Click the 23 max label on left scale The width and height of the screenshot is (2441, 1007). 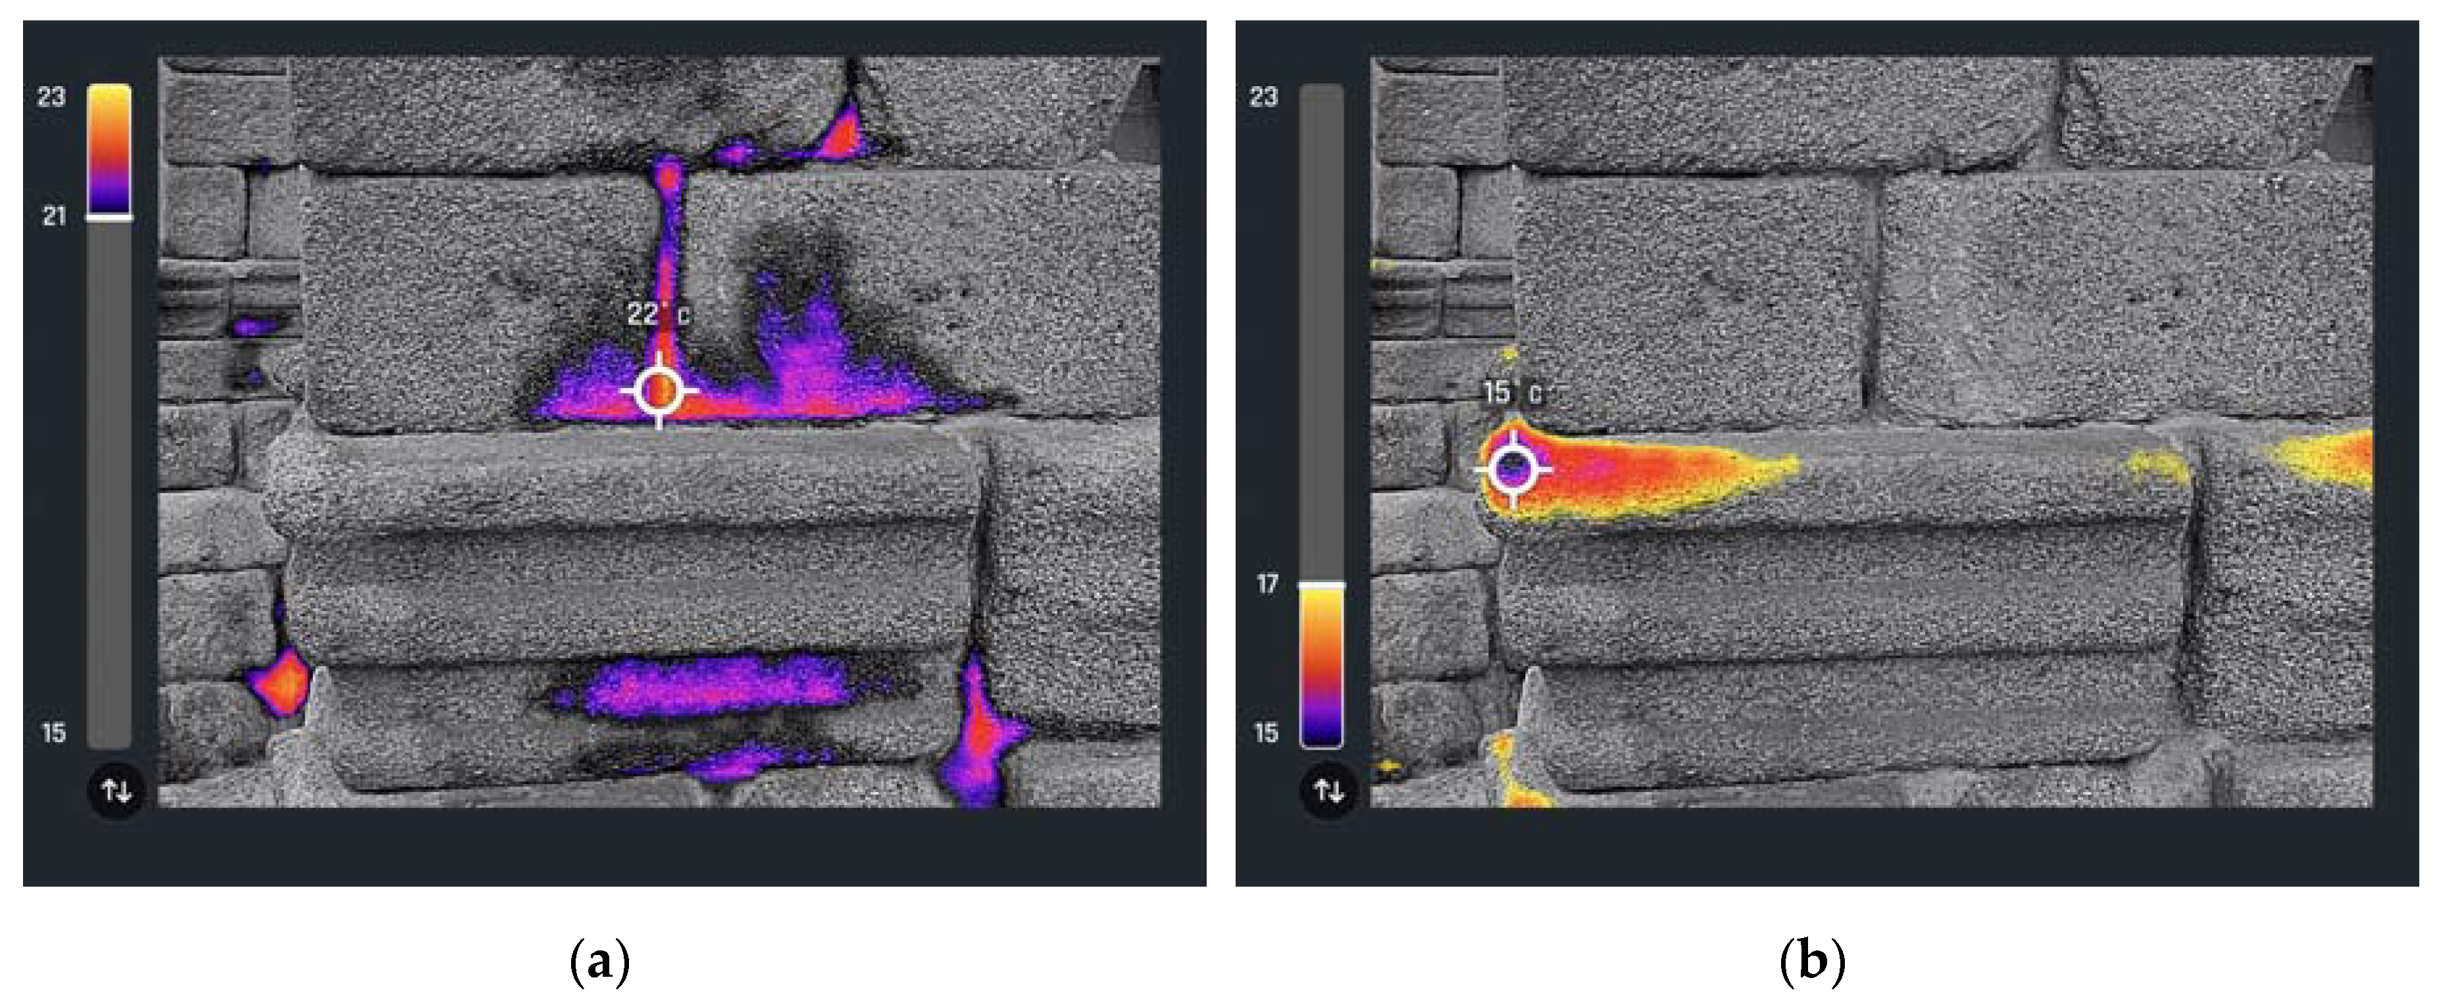51,97
